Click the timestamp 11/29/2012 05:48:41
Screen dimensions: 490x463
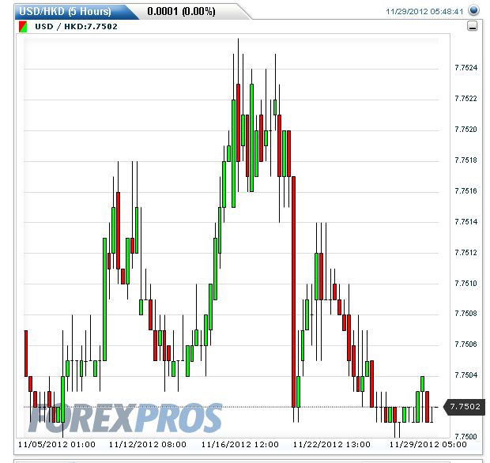[x=424, y=12]
